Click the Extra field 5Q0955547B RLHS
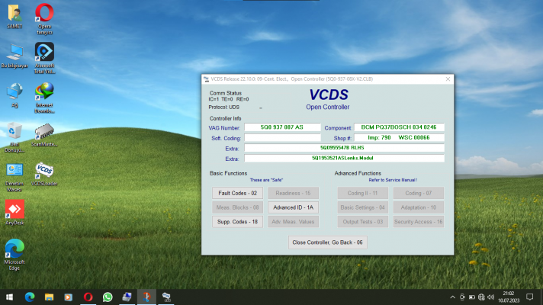This screenshot has width=543, height=305. [x=344, y=148]
